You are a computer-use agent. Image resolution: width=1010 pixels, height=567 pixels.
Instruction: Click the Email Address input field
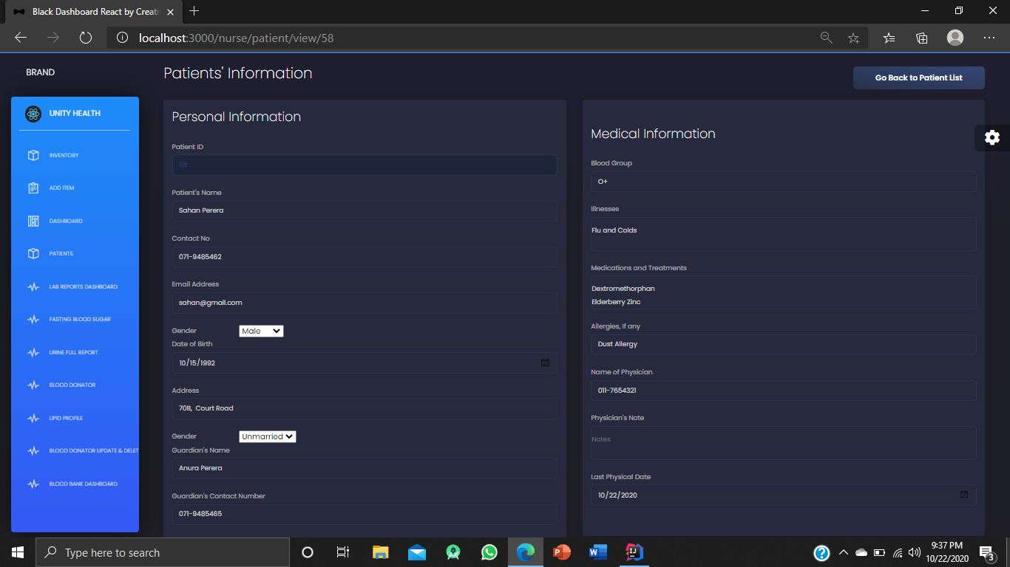(365, 303)
